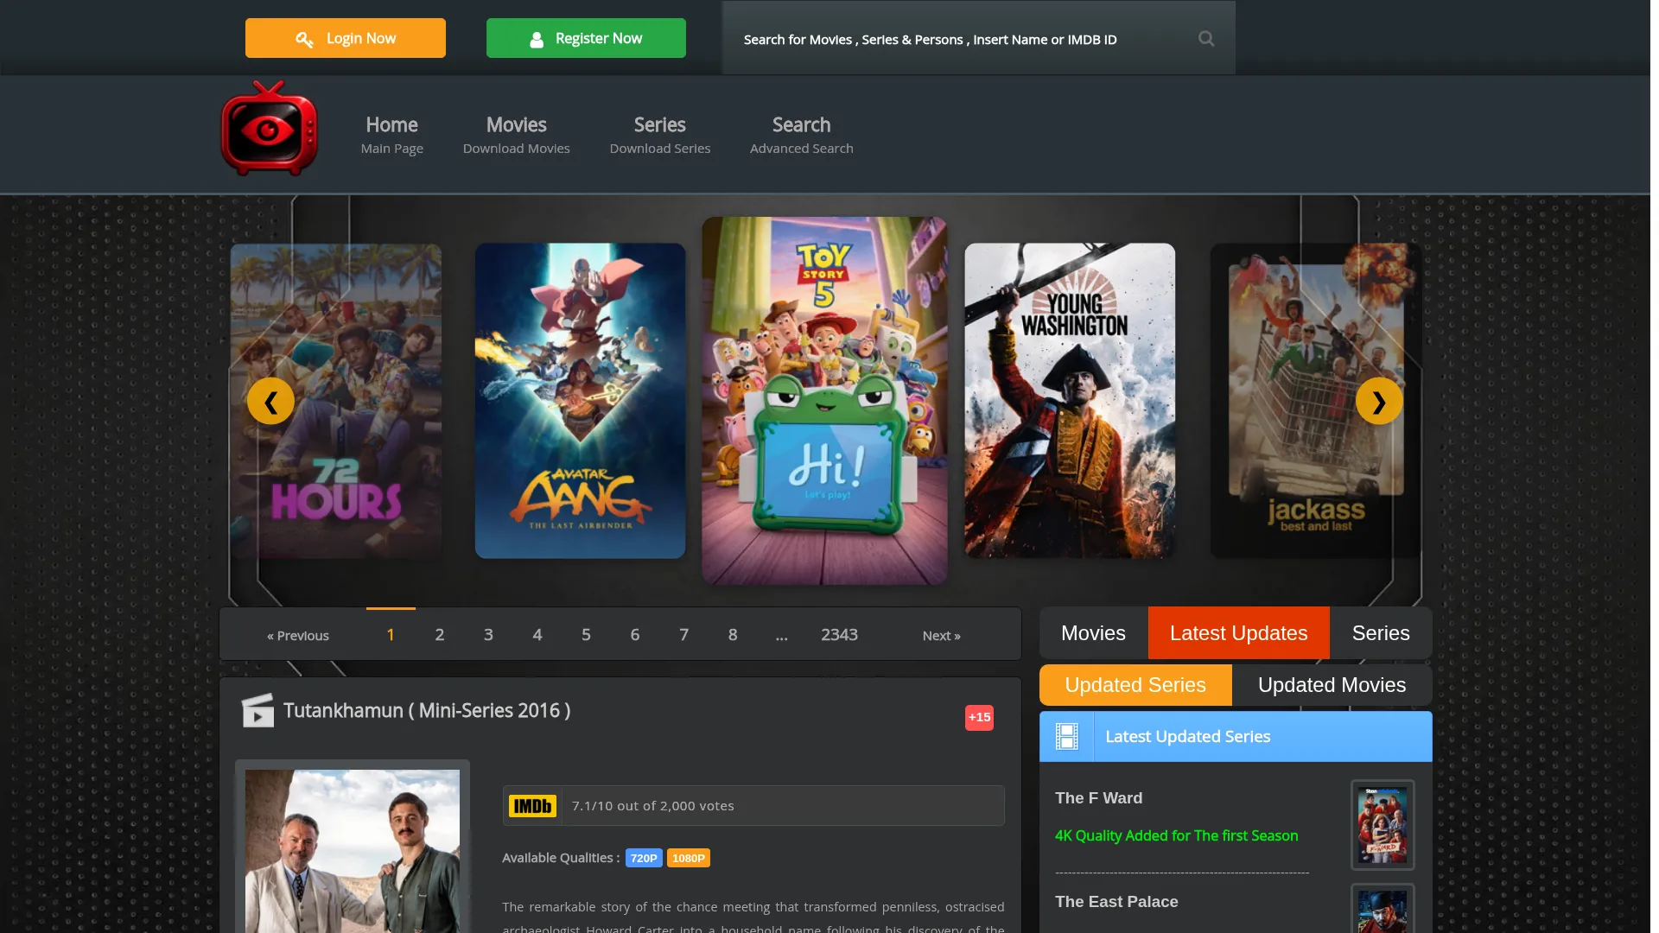This screenshot has height=933, width=1659.
Task: Go to the Previous page link
Action: pyautogui.click(x=298, y=636)
